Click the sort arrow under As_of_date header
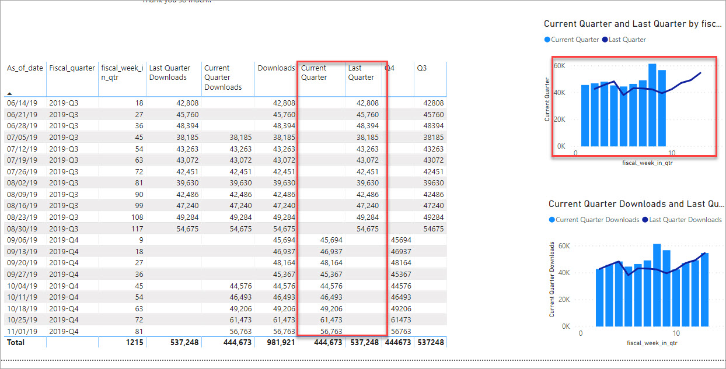 pos(10,93)
